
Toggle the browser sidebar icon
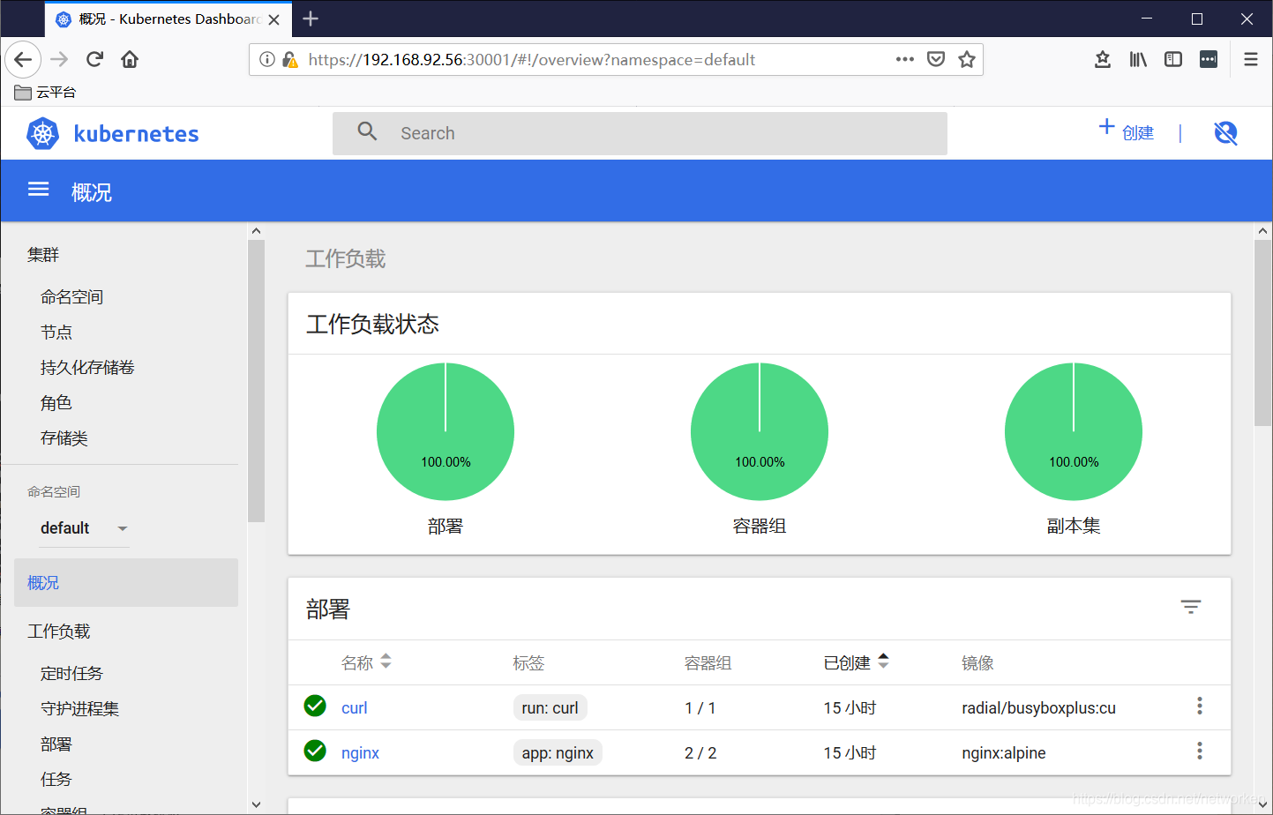(1173, 59)
